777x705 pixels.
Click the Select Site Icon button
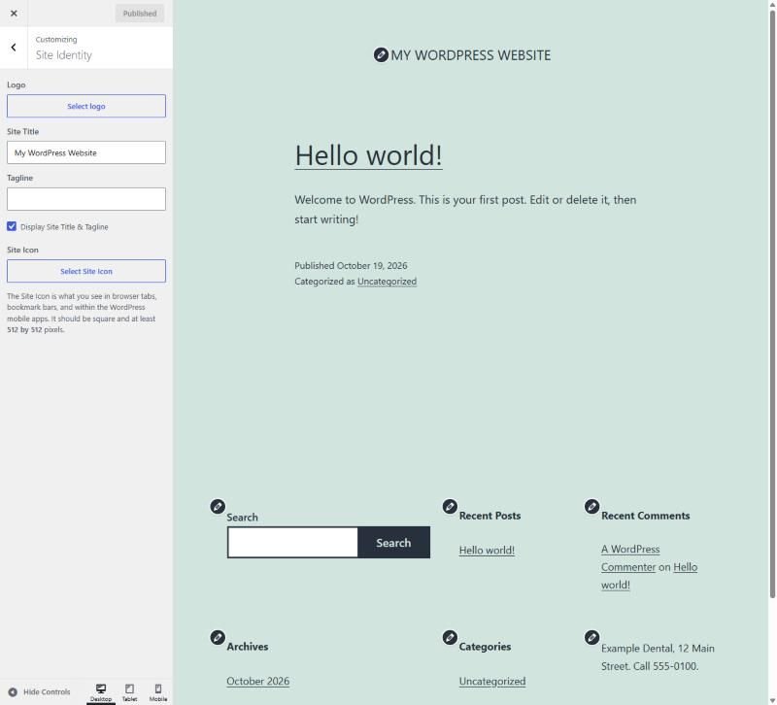click(x=86, y=271)
